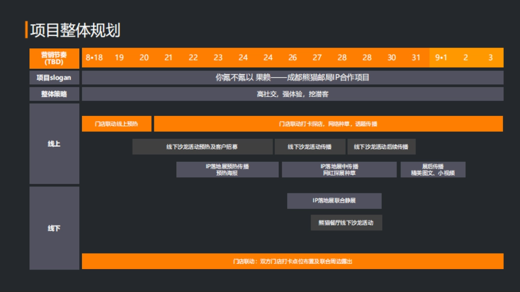Screen dimensions: 520x292
Task: Click the date cell 9•1
Action: (442, 58)
